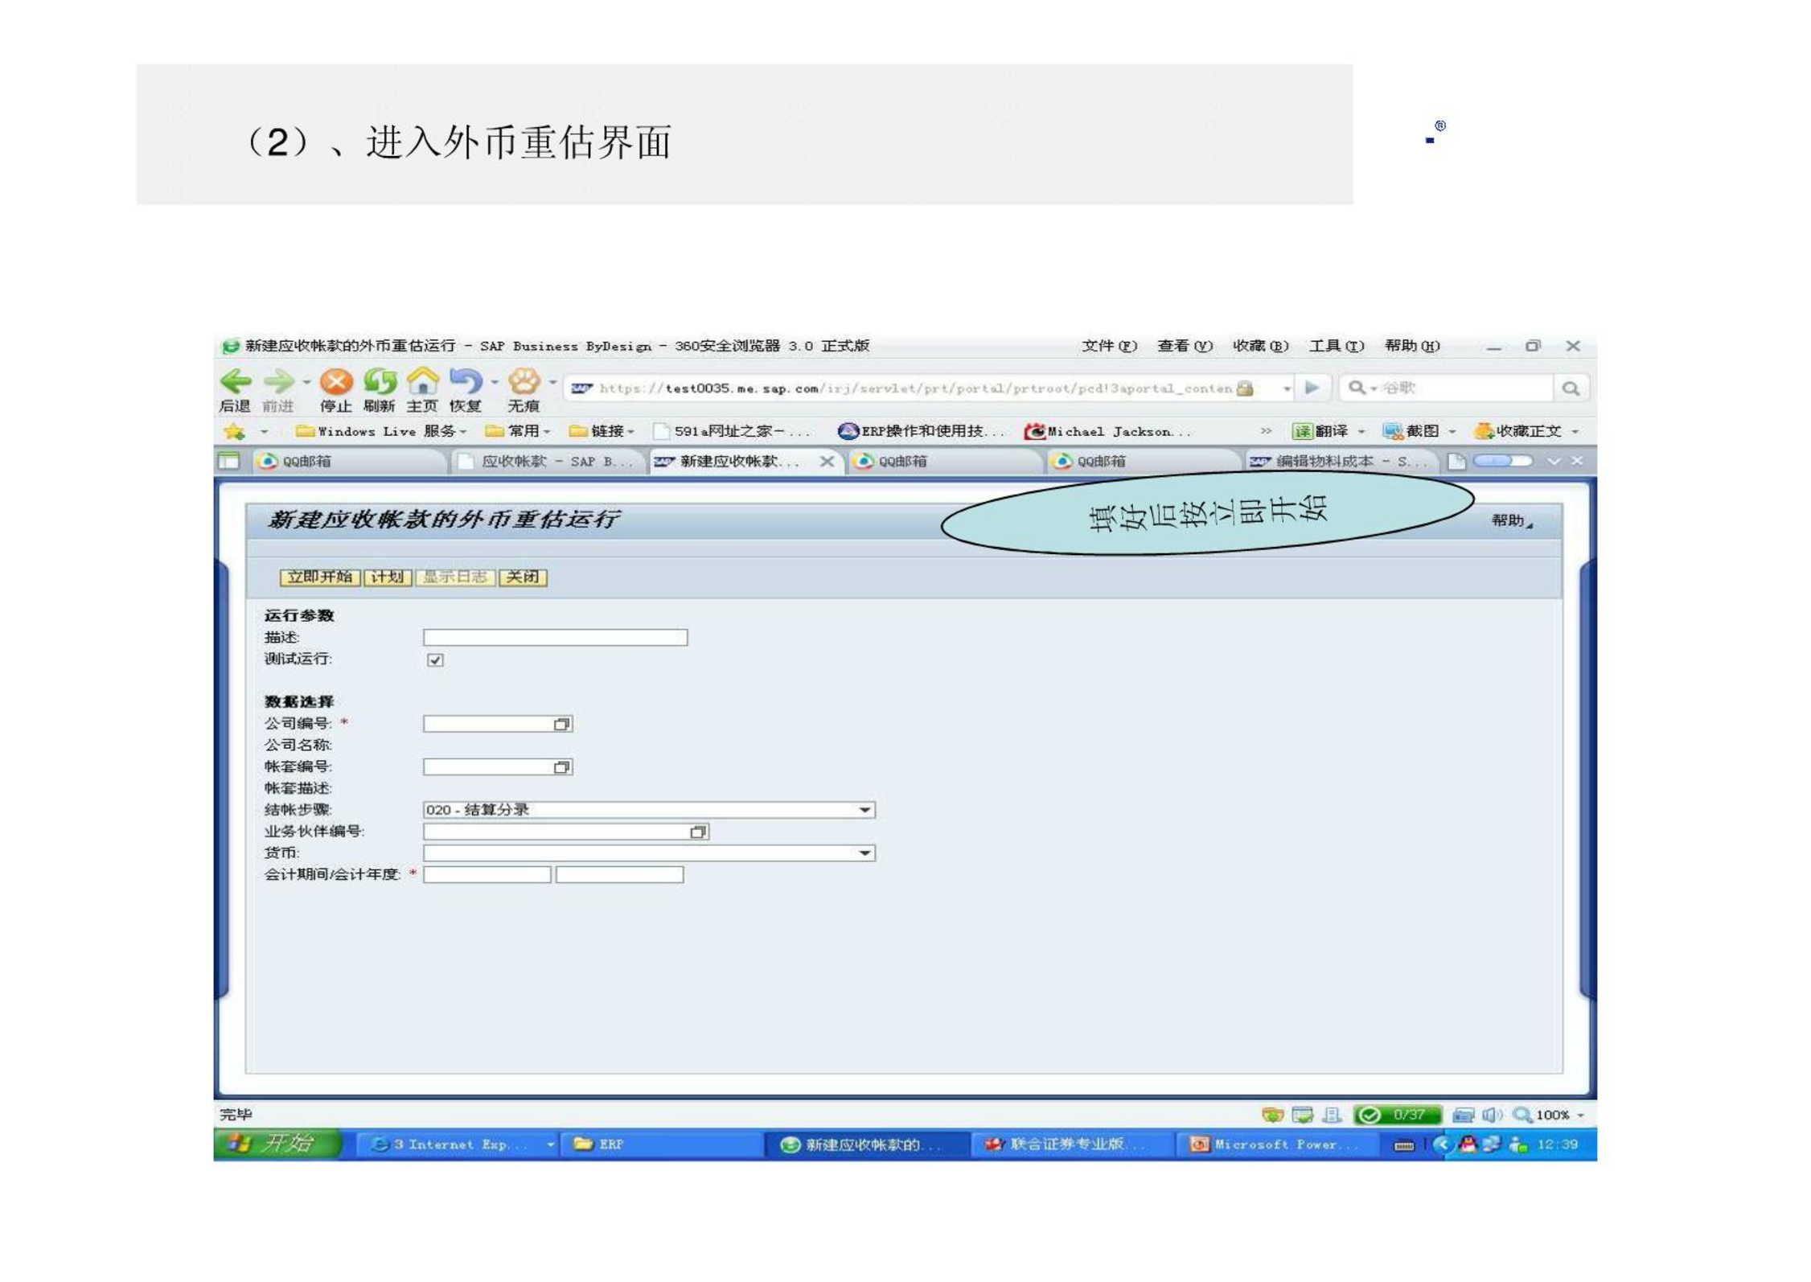This screenshot has width=1811, height=1282.
Task: Expand the 货币 currency dropdown
Action: click(864, 853)
